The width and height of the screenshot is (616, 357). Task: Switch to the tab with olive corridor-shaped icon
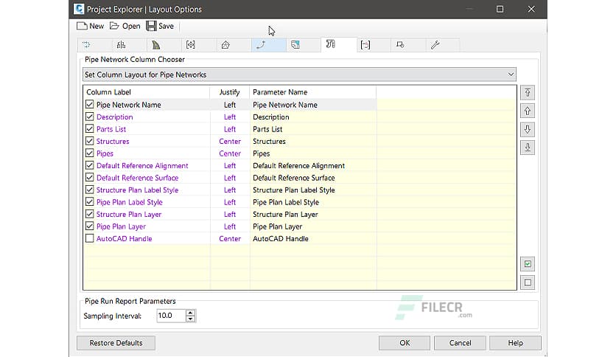tap(156, 45)
